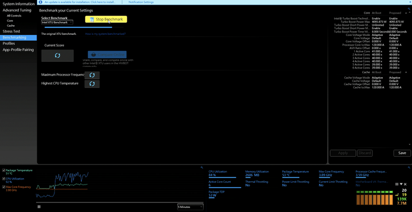Image resolution: width=412 pixels, height=212 pixels.
Task: Click Power Limit Throttling No status
Action: [x=284, y=185]
